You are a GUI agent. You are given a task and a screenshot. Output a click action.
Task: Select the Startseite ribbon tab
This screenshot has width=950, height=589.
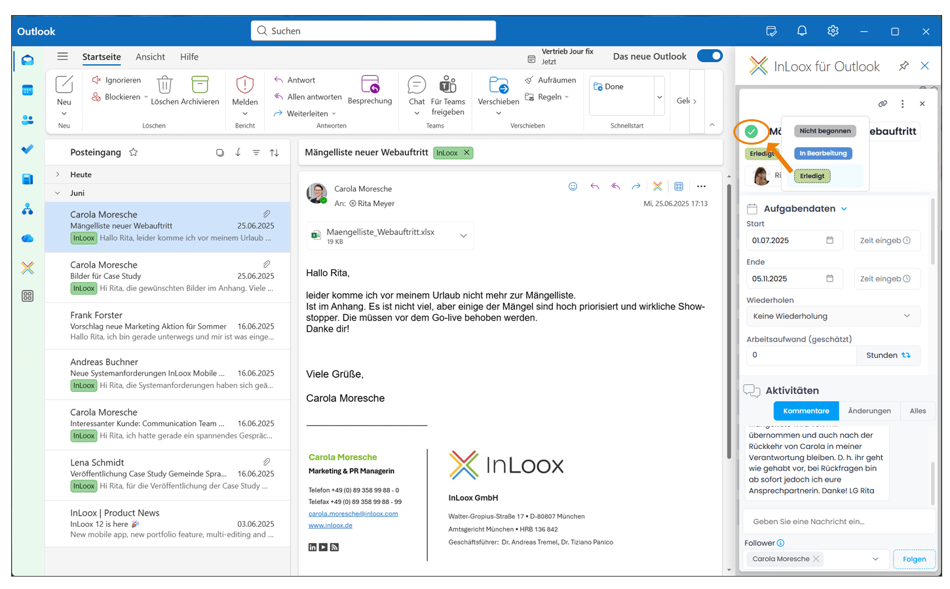[x=102, y=57]
